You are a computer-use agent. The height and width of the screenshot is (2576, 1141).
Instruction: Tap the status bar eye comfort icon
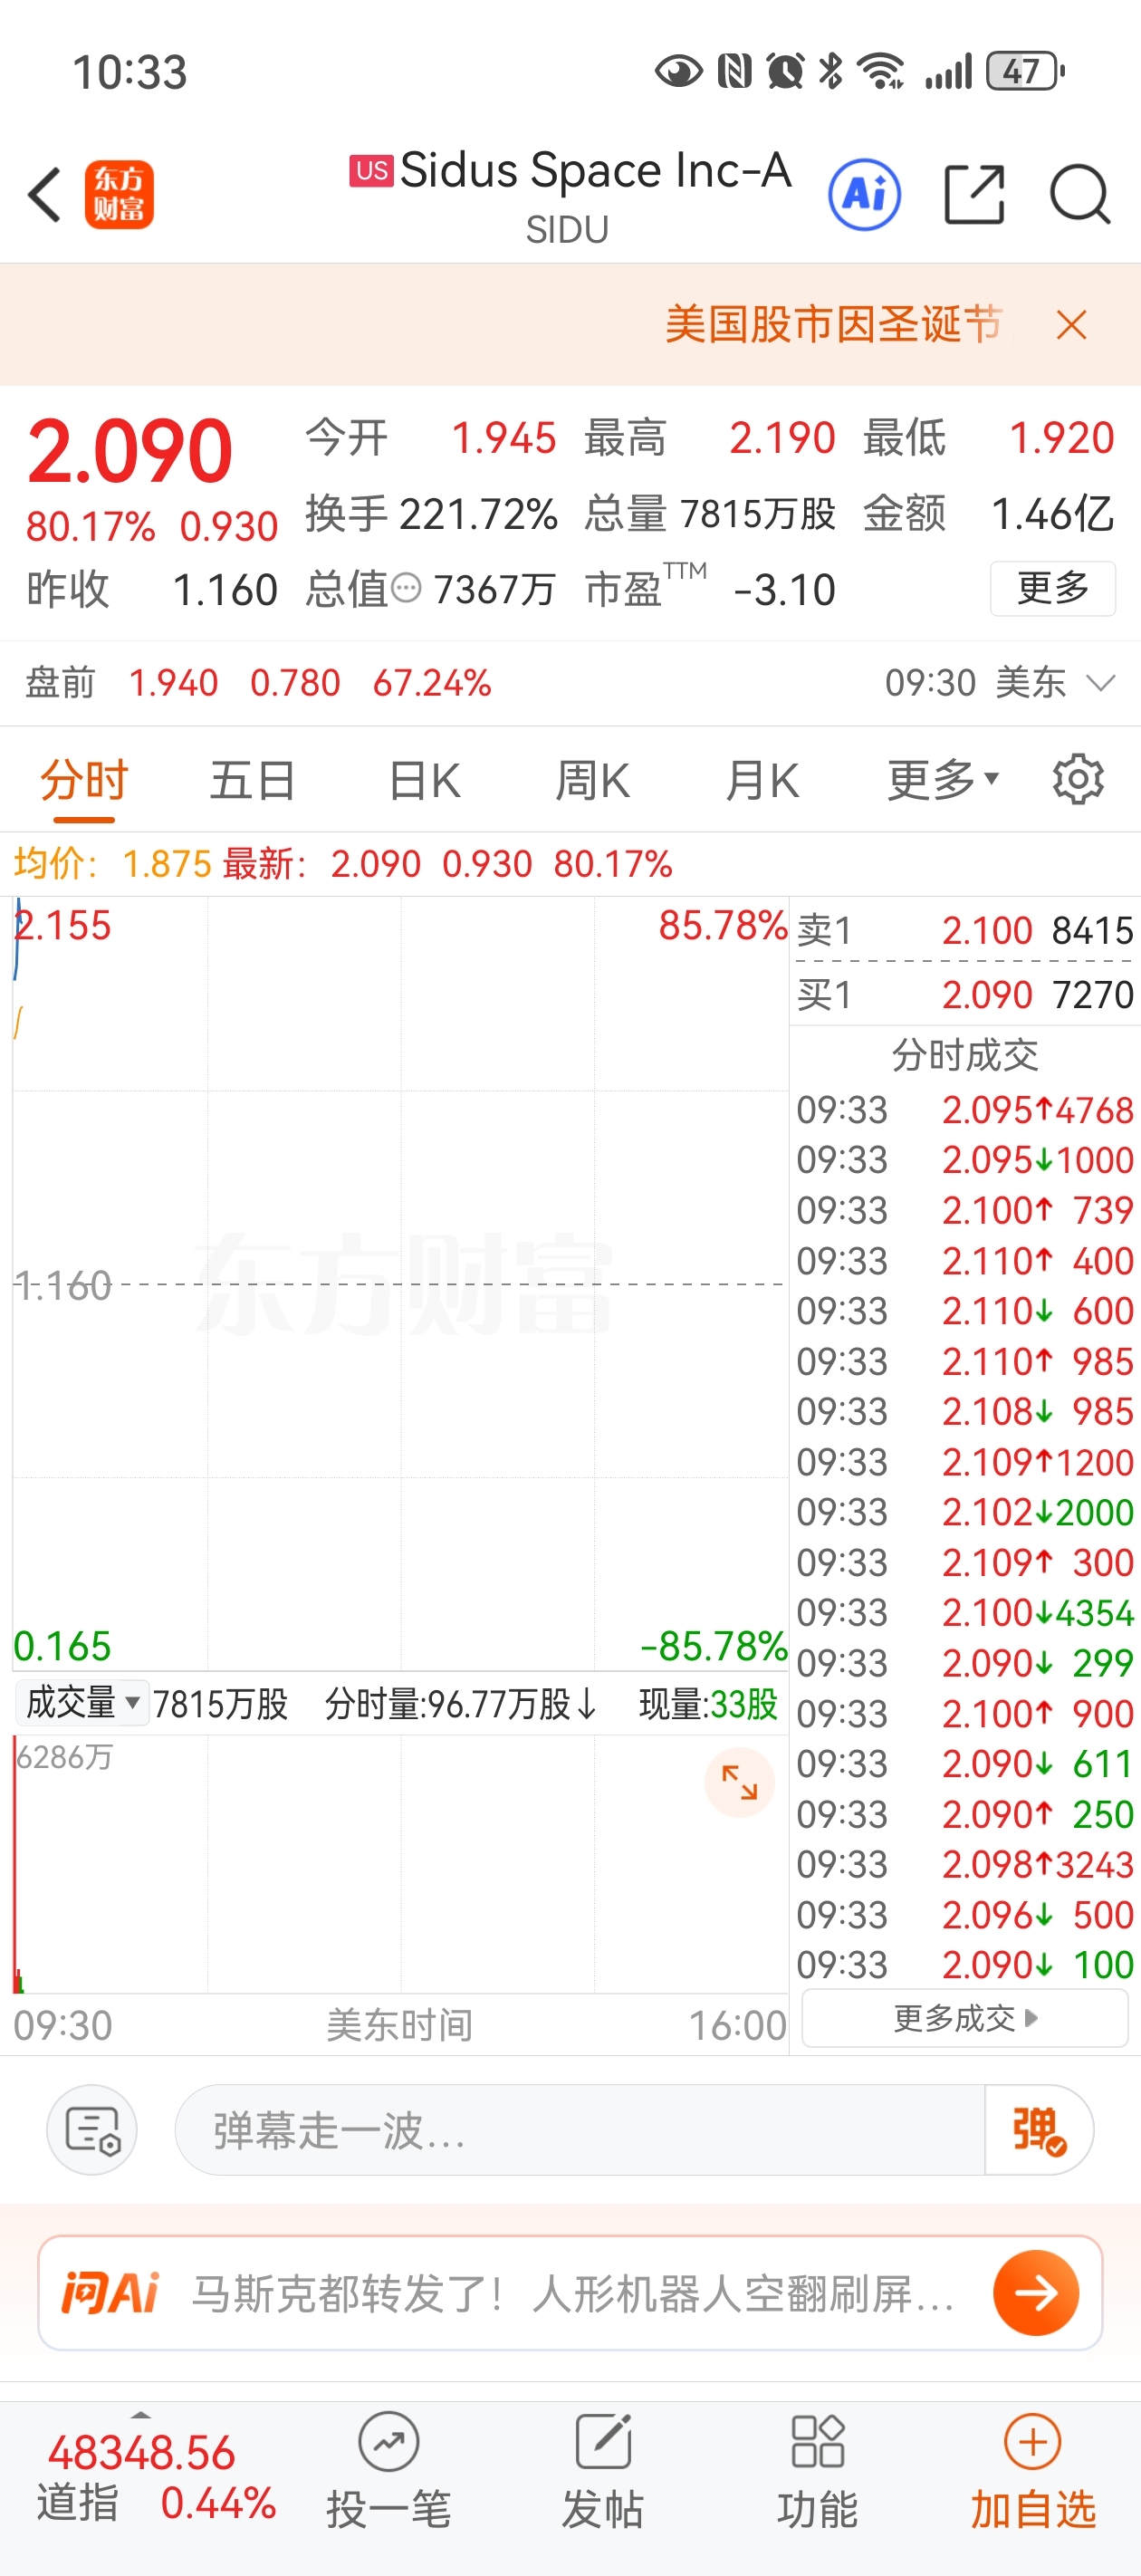tap(678, 72)
